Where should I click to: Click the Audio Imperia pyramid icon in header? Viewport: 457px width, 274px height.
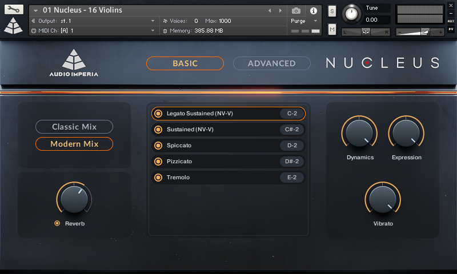click(x=13, y=26)
